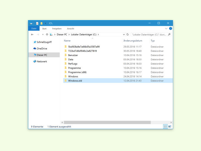Image resolution: width=201 pixels, height=151 pixels.
Task: Maximize the Explorer window
Action: point(159,23)
